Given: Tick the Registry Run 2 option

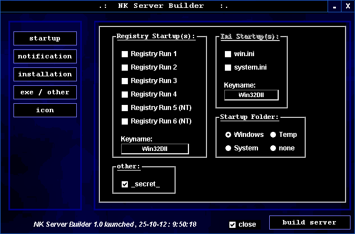Looking at the screenshot, I should pyautogui.click(x=125, y=67).
